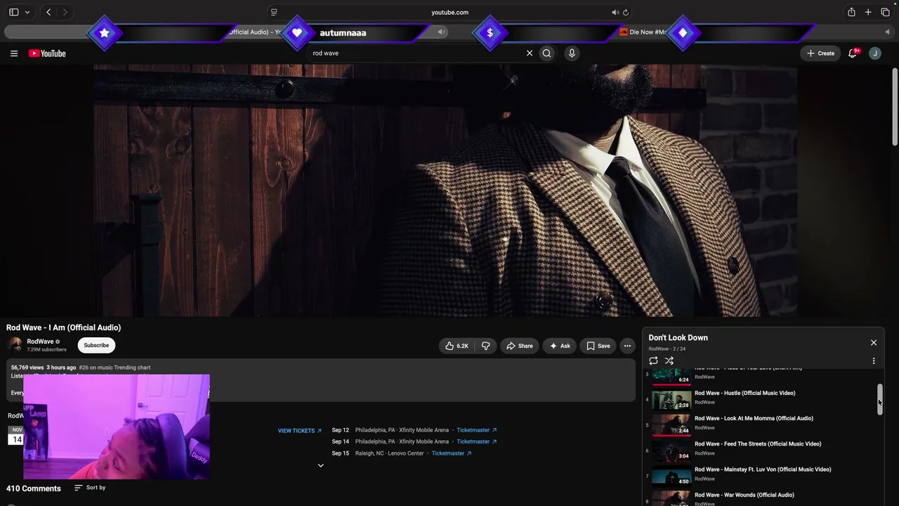Open the YouTube guide hamburger menu
Viewport: 899px width, 506px height.
pyautogui.click(x=13, y=53)
